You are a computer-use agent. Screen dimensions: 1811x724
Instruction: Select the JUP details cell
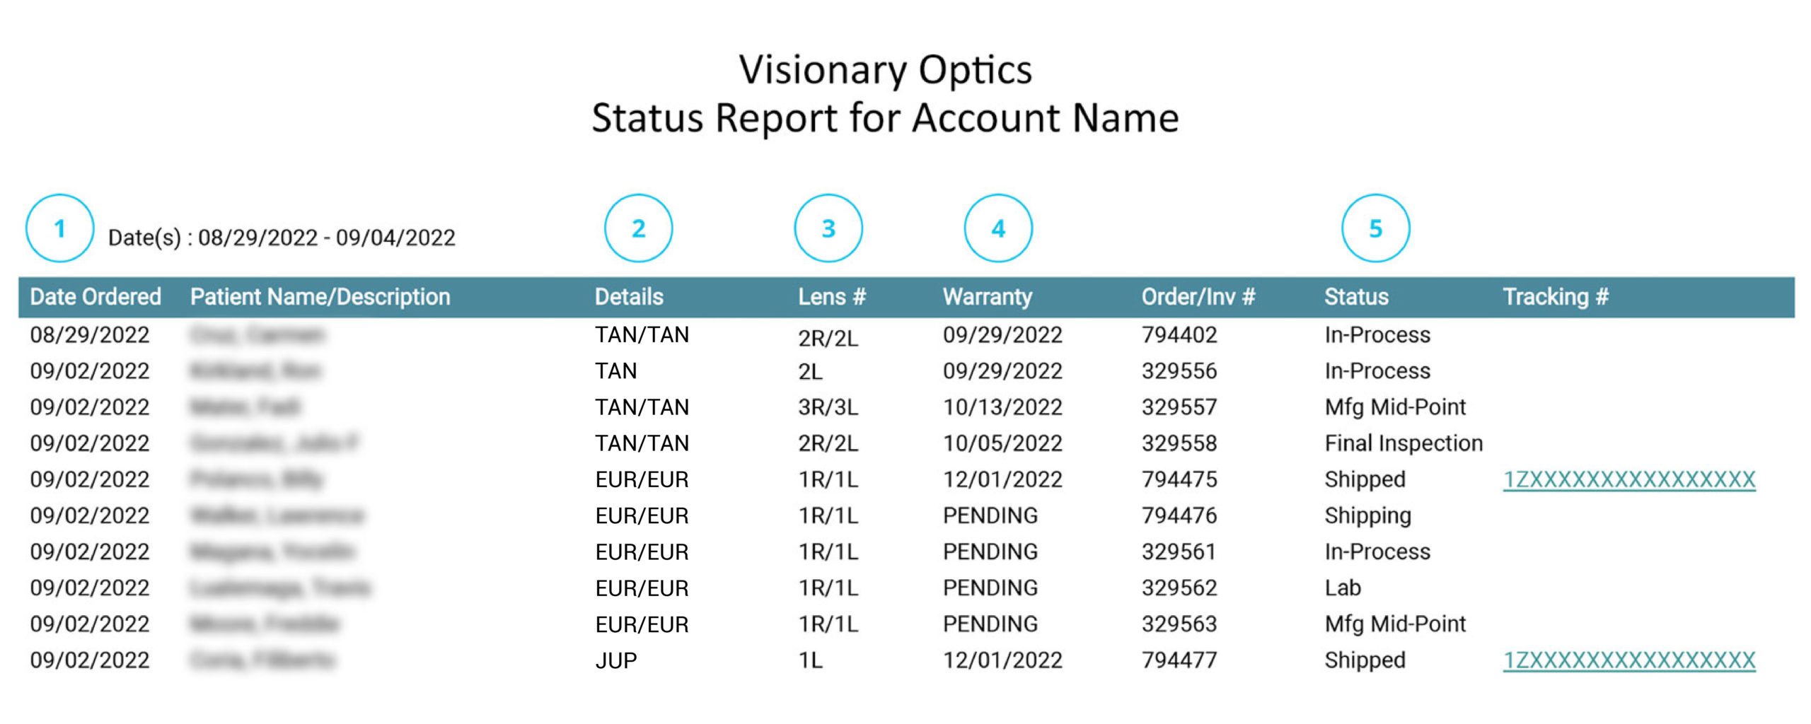616,660
